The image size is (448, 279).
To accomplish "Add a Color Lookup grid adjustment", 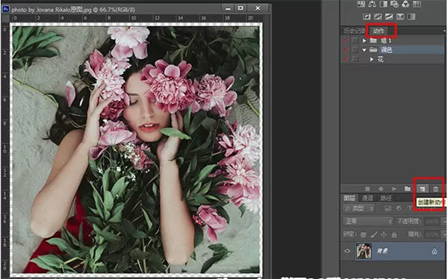I will click(417, 4).
